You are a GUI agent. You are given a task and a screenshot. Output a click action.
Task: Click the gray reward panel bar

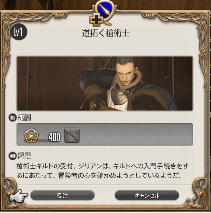104,134
